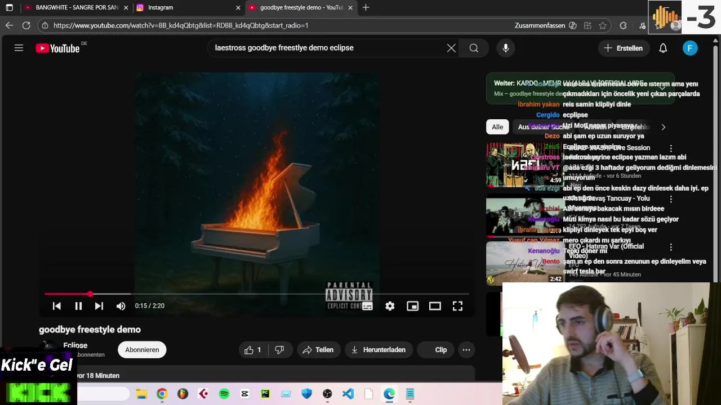Switch to miniplayer mode
Viewport: 721px width, 405px height.
[x=412, y=306]
